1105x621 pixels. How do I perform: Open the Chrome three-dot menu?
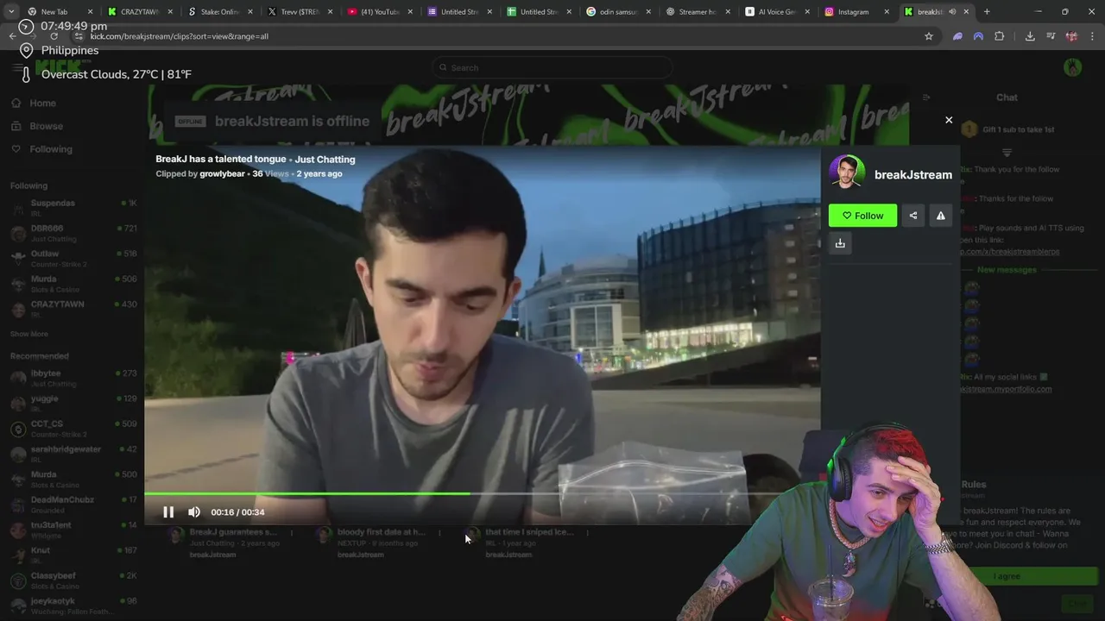1092,36
